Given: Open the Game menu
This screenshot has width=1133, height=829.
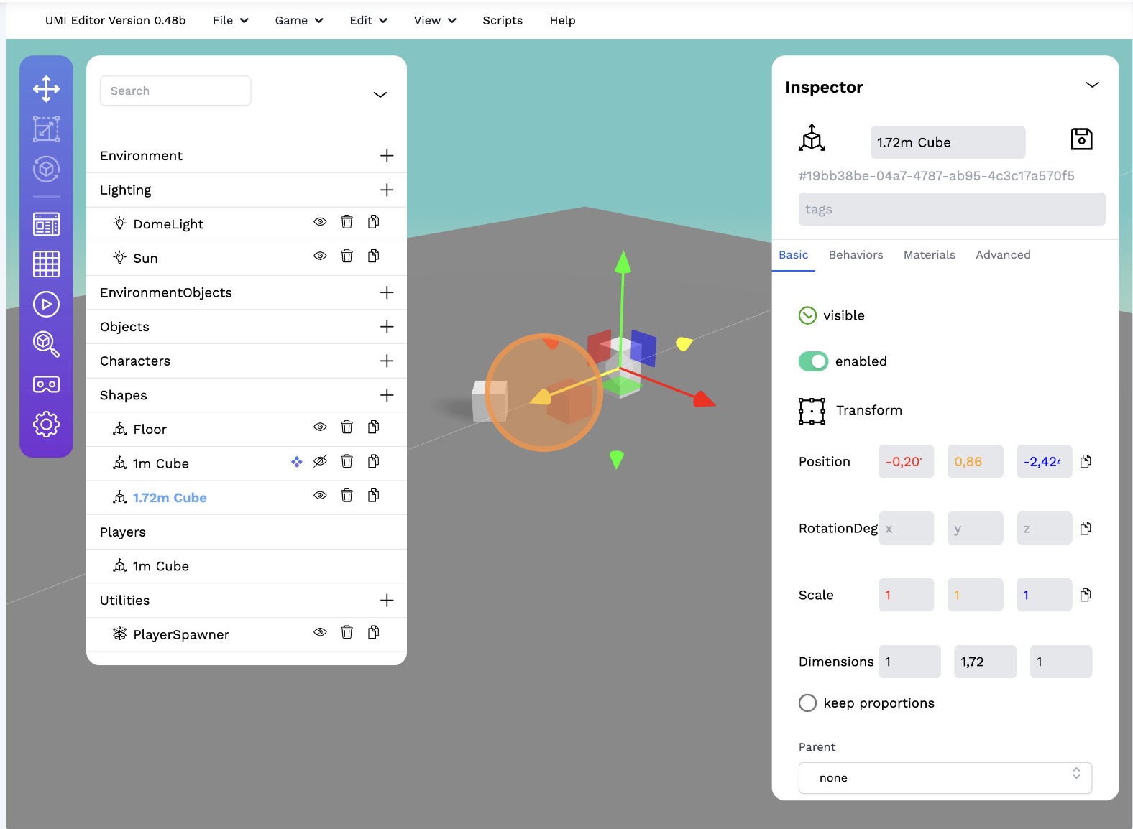Looking at the screenshot, I should pyautogui.click(x=298, y=21).
